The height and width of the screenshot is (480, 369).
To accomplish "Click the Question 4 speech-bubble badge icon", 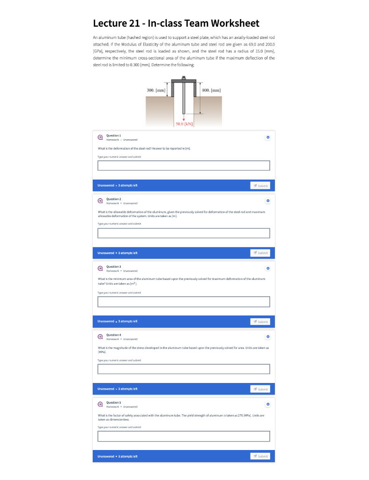I will 100,337.
